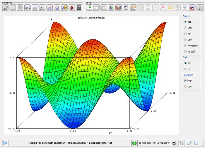This screenshot has width=205, height=148.
Task: Click the date 18 Aug 2015
Action: [145, 143]
